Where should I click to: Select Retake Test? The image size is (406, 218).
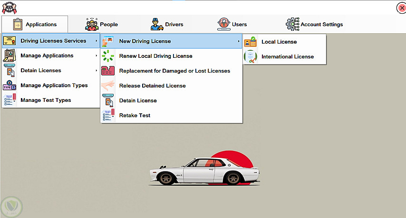172,115
